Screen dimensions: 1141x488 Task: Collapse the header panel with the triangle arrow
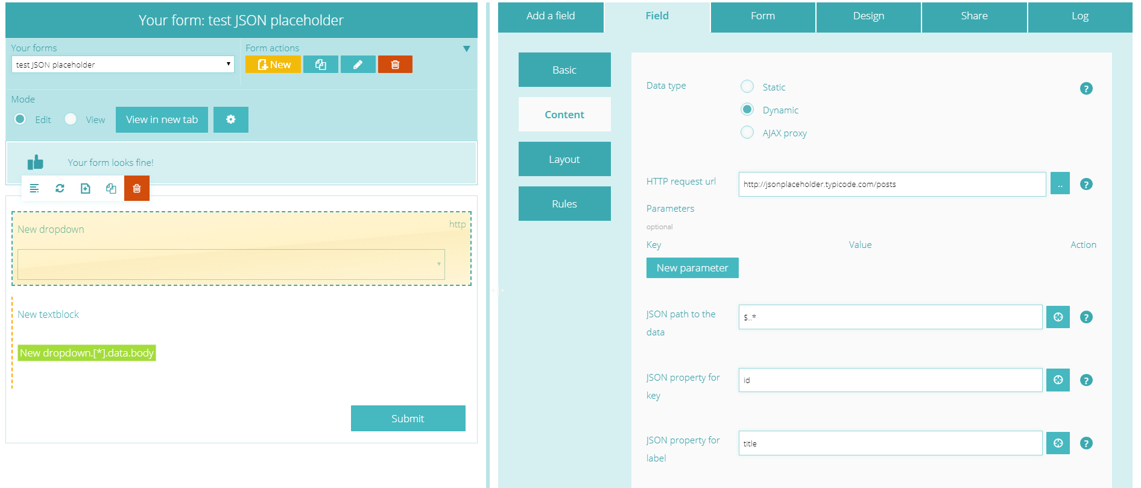pos(466,48)
